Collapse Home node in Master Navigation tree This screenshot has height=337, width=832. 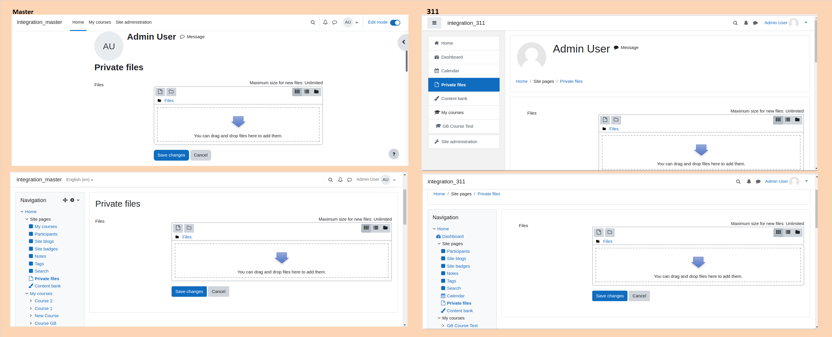[x=22, y=212]
